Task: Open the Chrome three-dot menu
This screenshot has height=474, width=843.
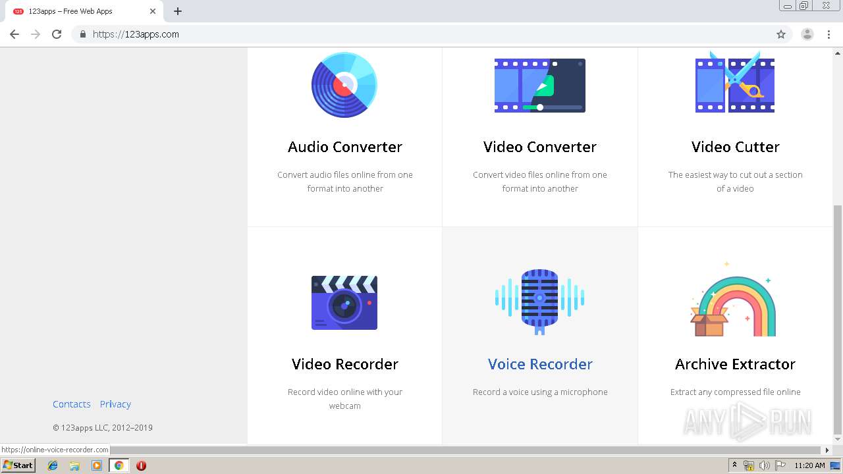Action: pyautogui.click(x=829, y=34)
